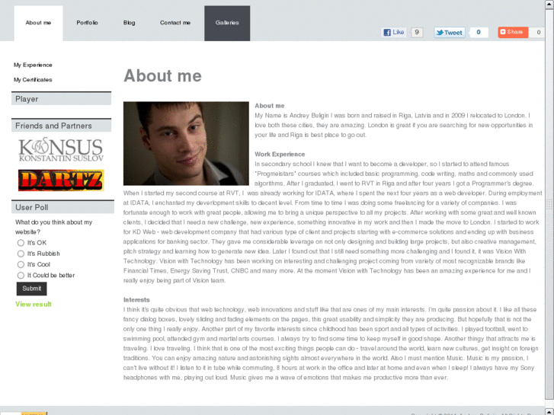This screenshot has width=554, height=415.
Task: Go to the Portfolio tab
Action: click(87, 23)
